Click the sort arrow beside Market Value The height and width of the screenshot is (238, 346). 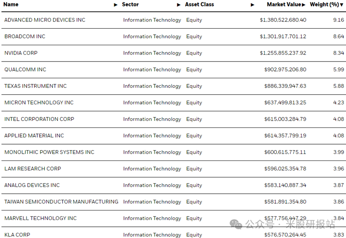(304, 5)
